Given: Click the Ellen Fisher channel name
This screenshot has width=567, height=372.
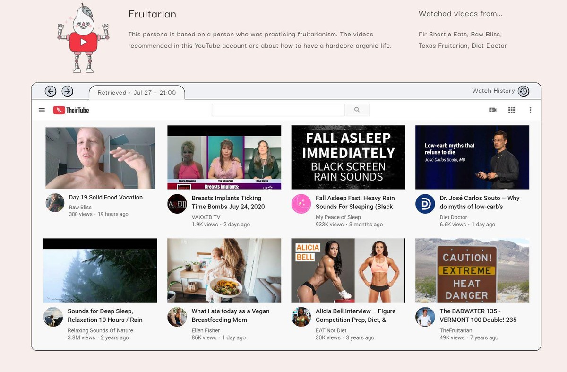Looking at the screenshot, I should tap(206, 330).
